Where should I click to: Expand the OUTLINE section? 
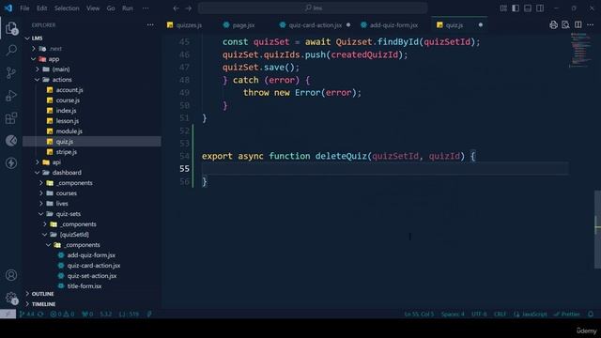(x=42, y=294)
